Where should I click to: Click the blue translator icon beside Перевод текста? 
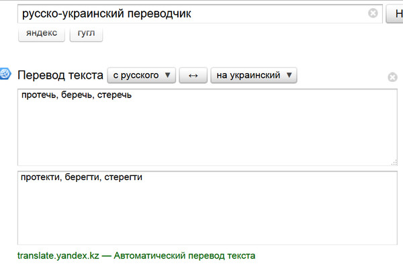5,74
